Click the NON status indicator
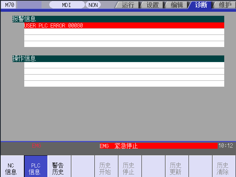 point(93,5)
